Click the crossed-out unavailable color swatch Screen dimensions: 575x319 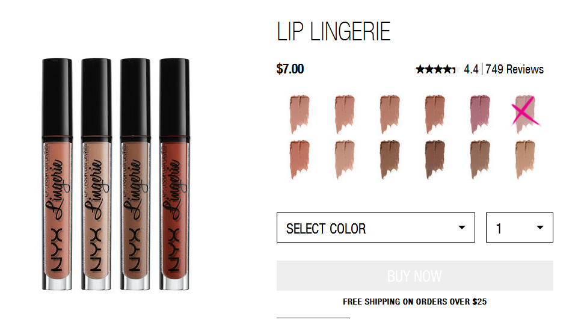525,114
